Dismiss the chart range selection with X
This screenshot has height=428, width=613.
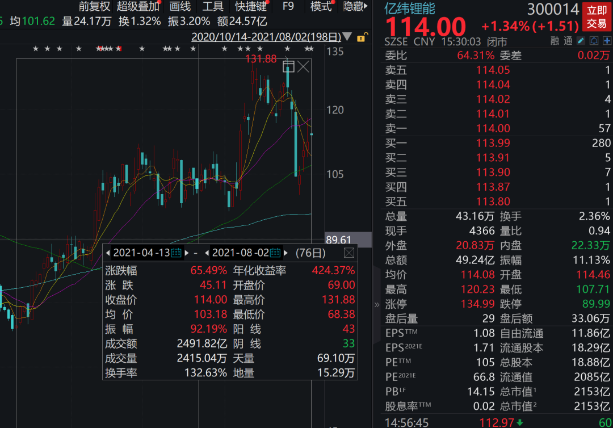[x=304, y=66]
